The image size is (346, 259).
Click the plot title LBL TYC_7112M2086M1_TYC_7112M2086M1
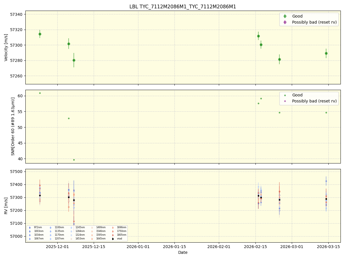pos(183,7)
